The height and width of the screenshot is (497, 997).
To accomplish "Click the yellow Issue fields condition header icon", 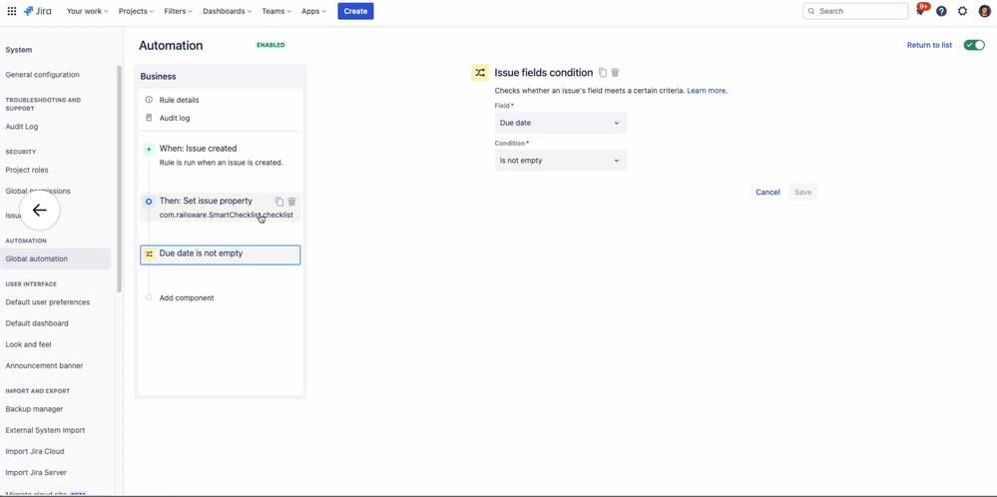I will (480, 73).
